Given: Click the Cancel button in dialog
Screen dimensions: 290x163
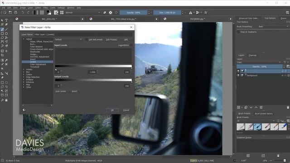Looking at the screenshot, I should 126,110.
